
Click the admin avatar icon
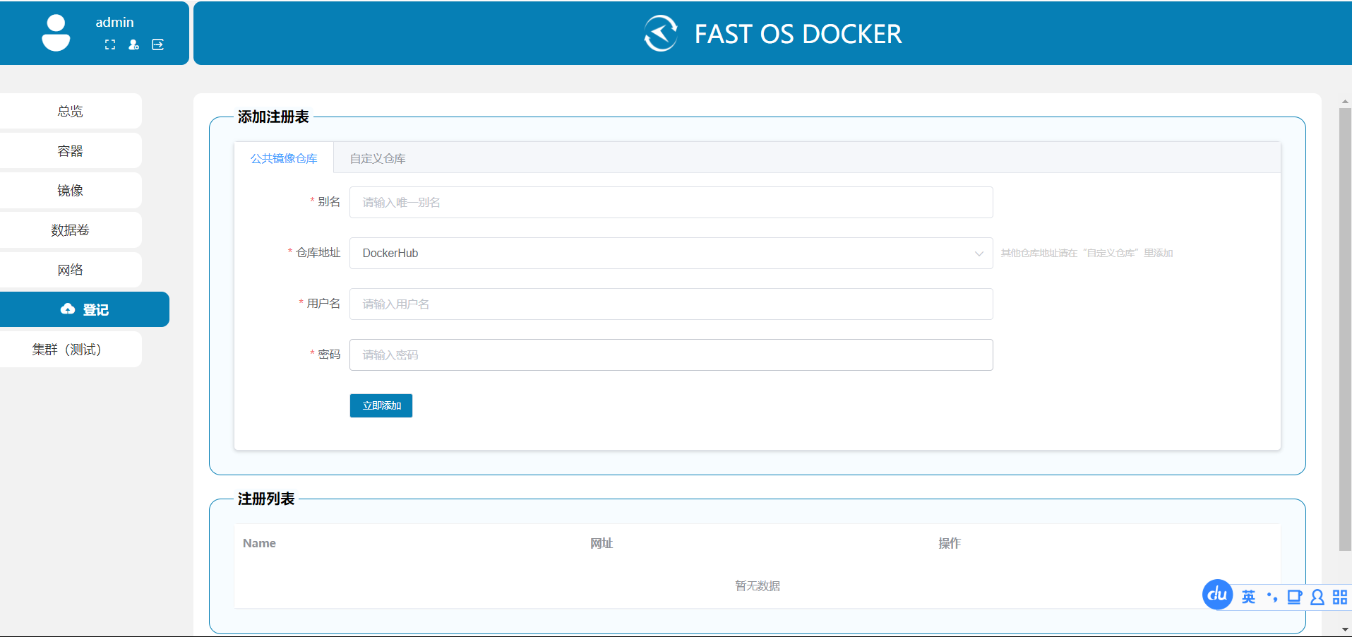pos(56,33)
